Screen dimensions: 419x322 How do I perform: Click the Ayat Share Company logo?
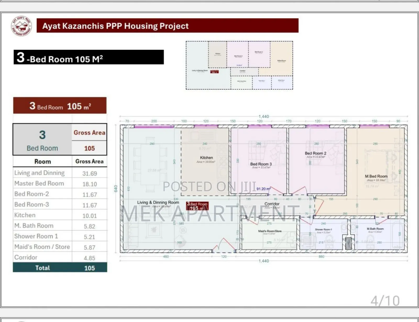(21, 26)
